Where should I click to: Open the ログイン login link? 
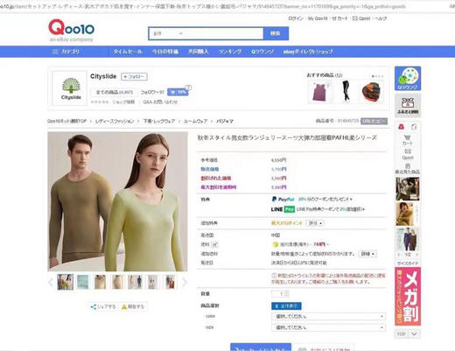[296, 18]
